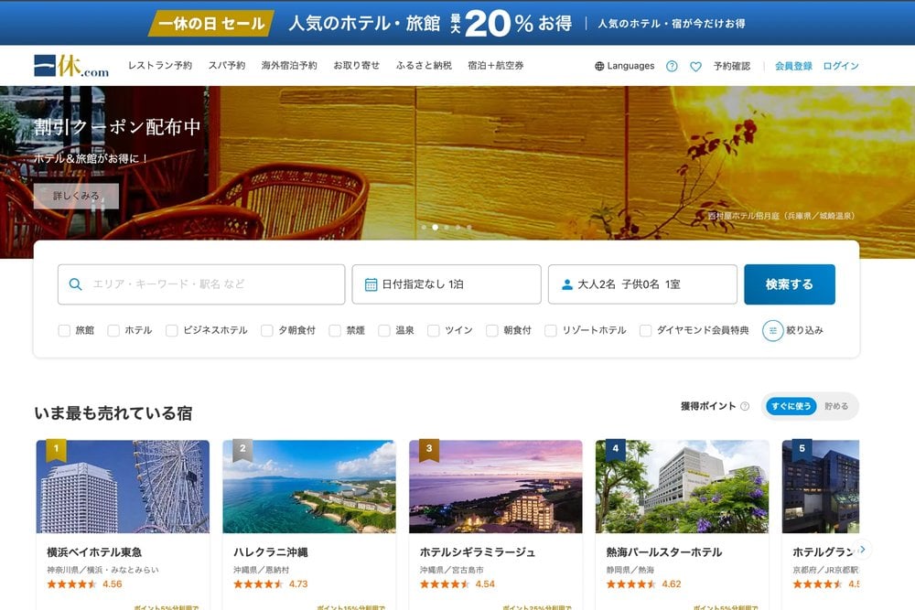Select the third hero carousel dot

coord(447,228)
